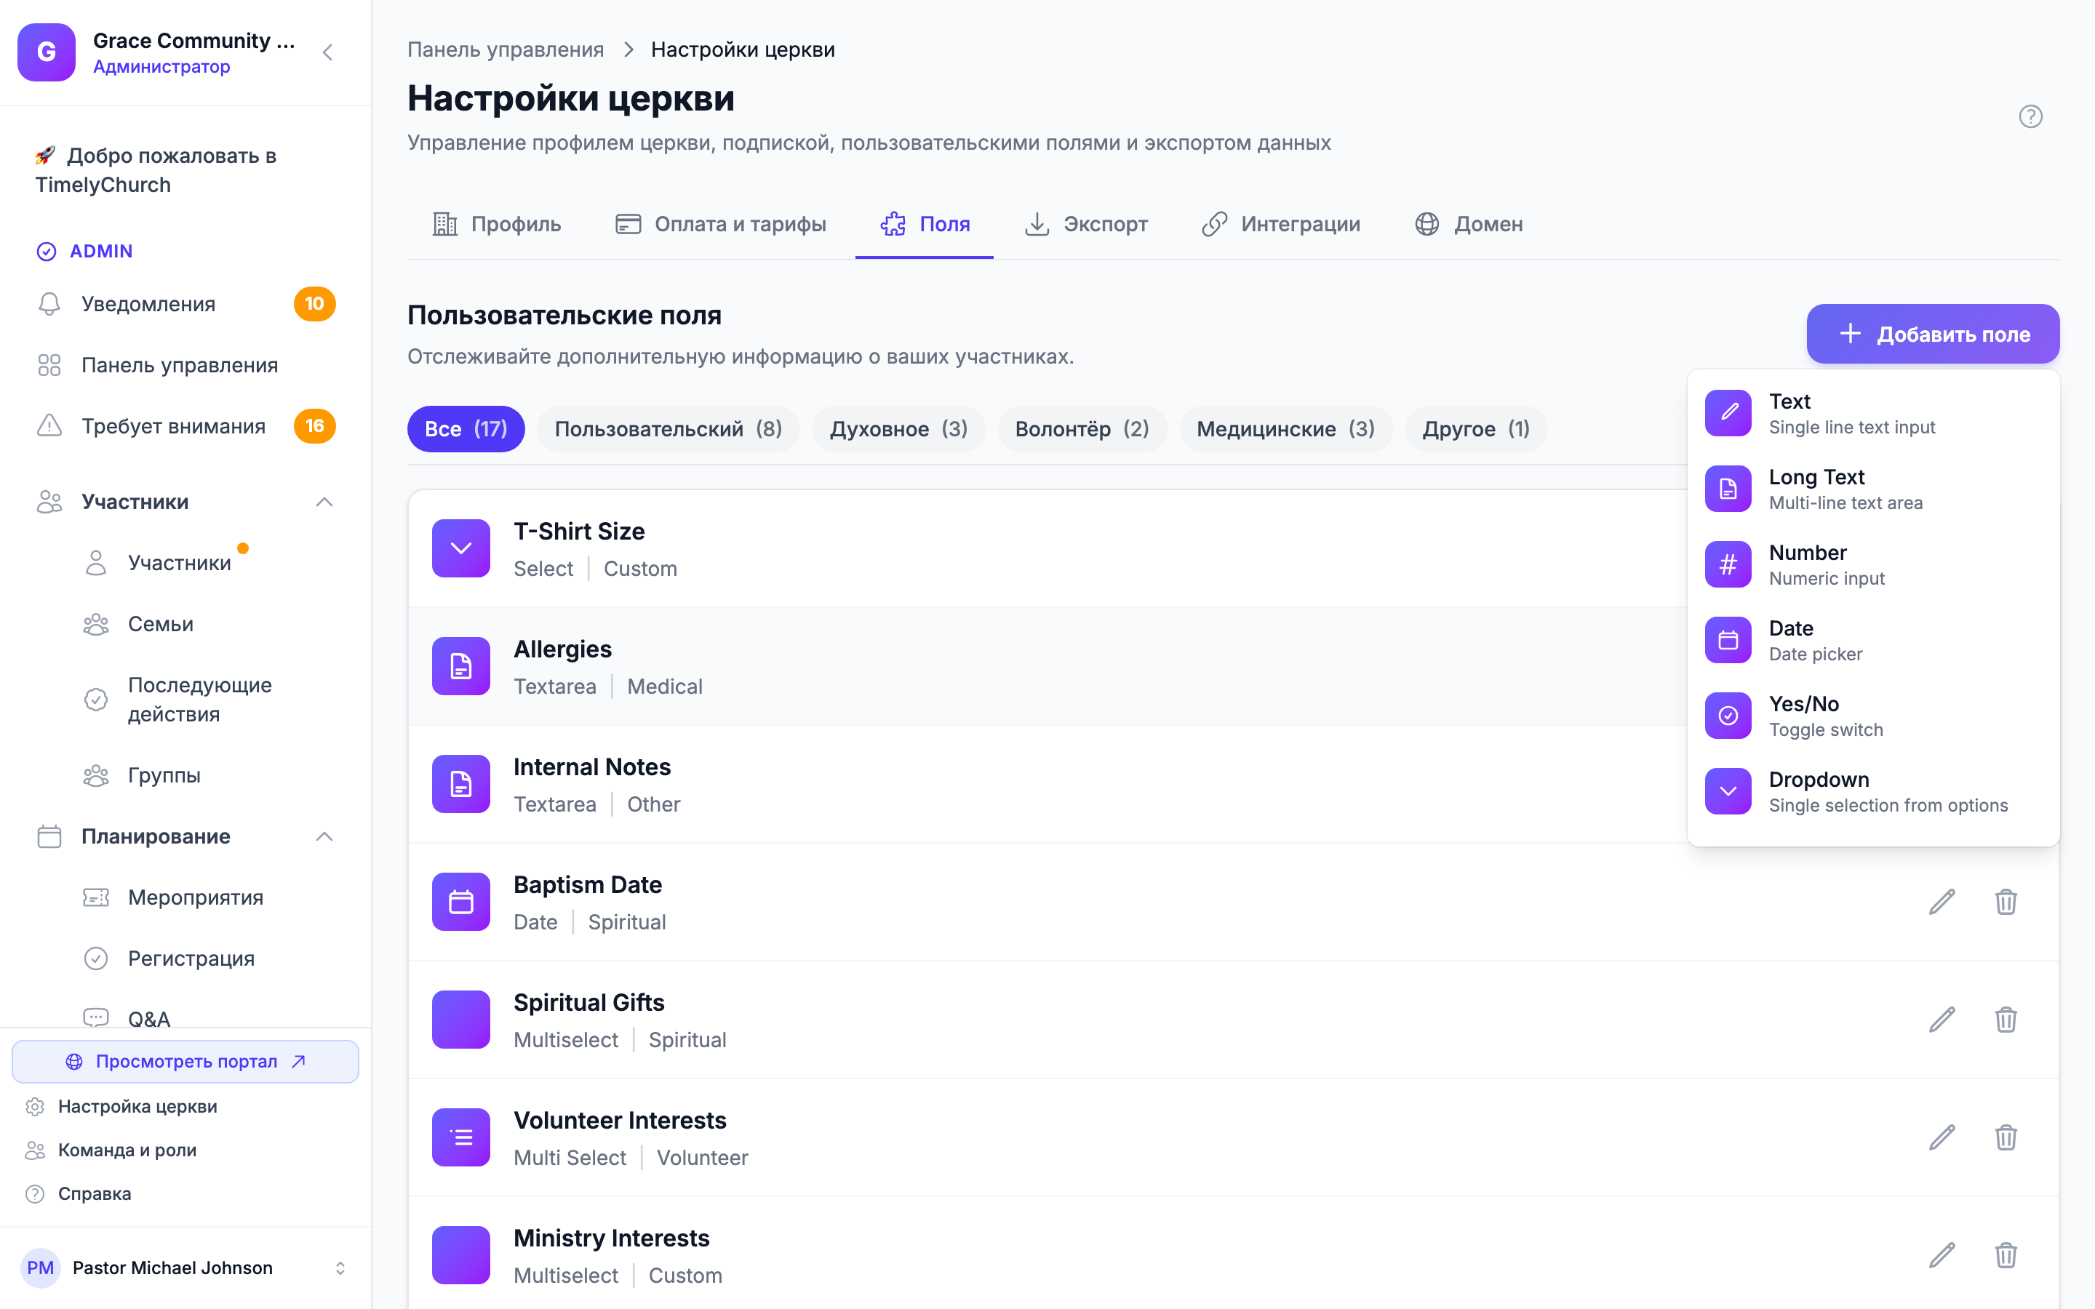The width and height of the screenshot is (2095, 1309).
Task: Open Справка link
Action: pyautogui.click(x=94, y=1194)
